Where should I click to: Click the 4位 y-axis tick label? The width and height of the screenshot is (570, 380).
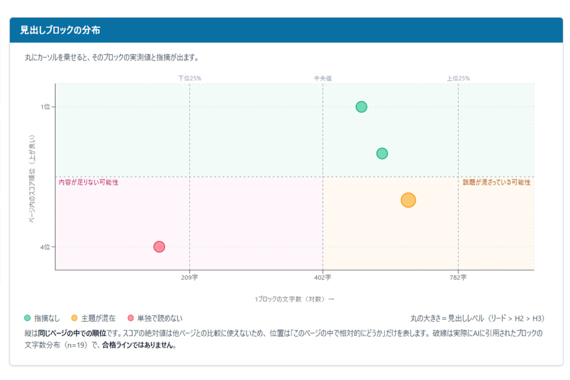[45, 247]
